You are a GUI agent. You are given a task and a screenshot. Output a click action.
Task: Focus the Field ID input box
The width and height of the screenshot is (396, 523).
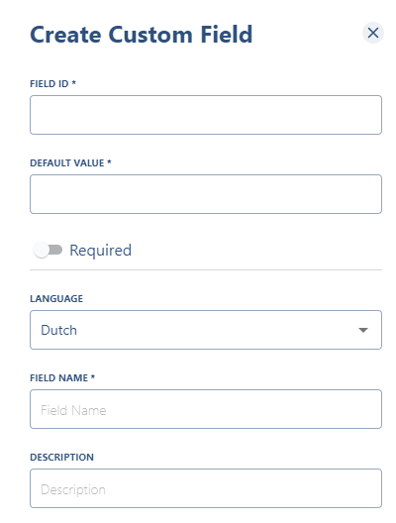(206, 115)
